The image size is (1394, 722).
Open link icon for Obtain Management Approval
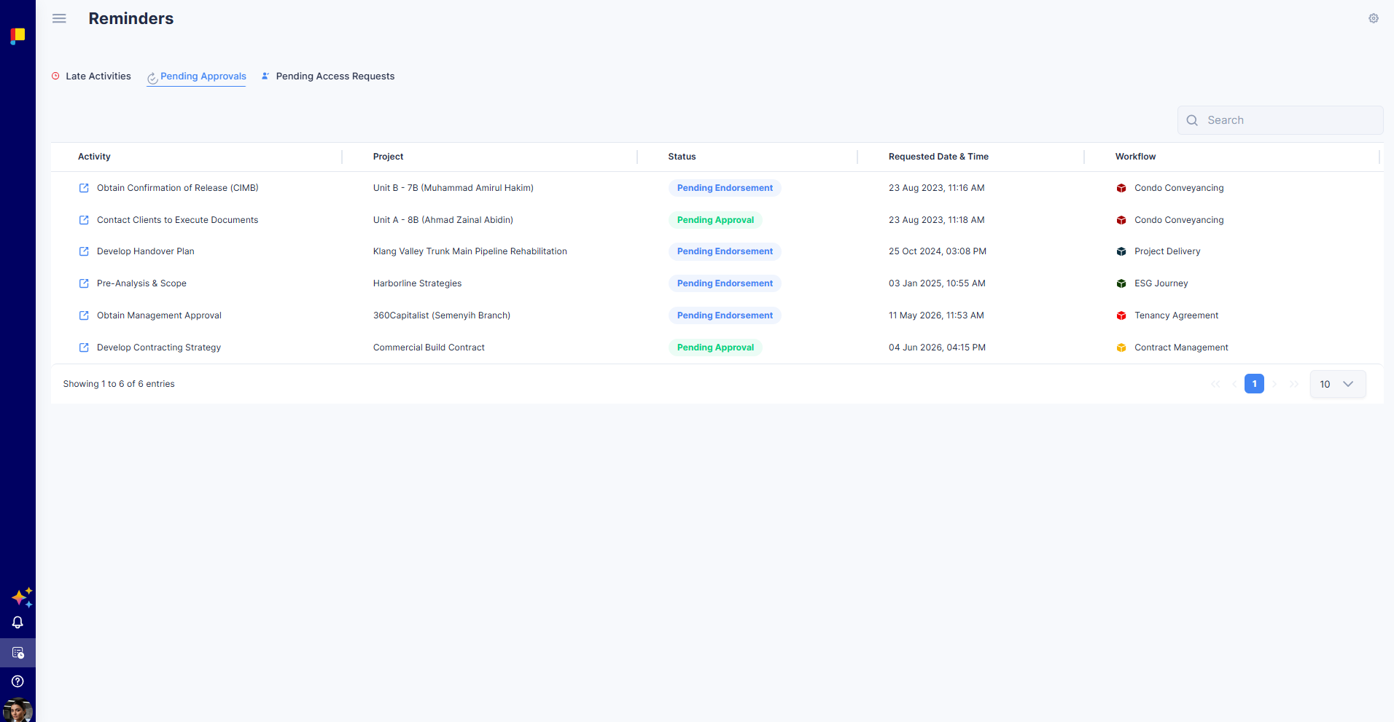point(84,315)
